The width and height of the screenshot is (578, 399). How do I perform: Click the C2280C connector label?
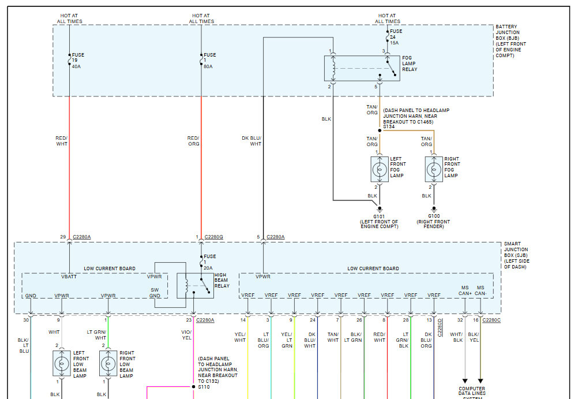click(x=491, y=320)
